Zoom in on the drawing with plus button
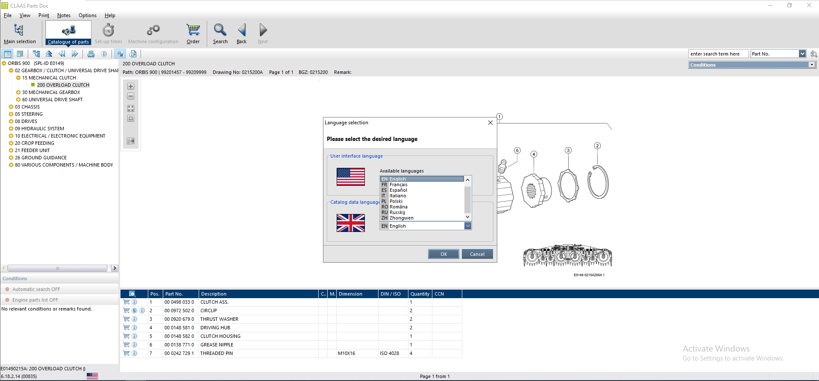Image resolution: width=819 pixels, height=381 pixels. pyautogui.click(x=131, y=86)
